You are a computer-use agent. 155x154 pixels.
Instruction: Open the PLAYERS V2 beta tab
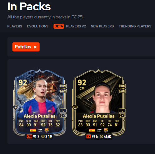[x=76, y=26]
